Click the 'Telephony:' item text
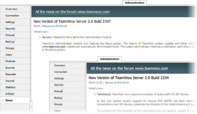This screenshot has width=197, height=114. point(104,94)
